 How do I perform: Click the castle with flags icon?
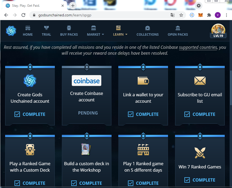point(143,150)
